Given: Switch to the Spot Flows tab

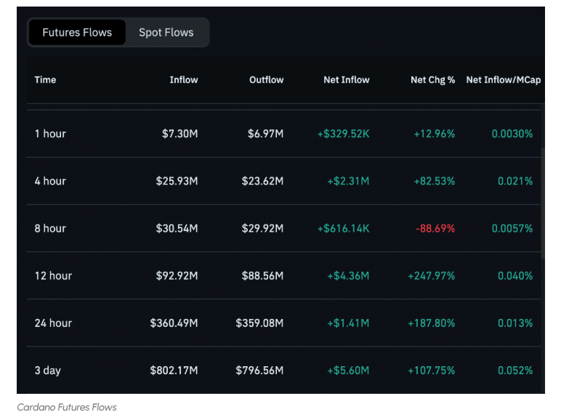Looking at the screenshot, I should click(x=166, y=33).
